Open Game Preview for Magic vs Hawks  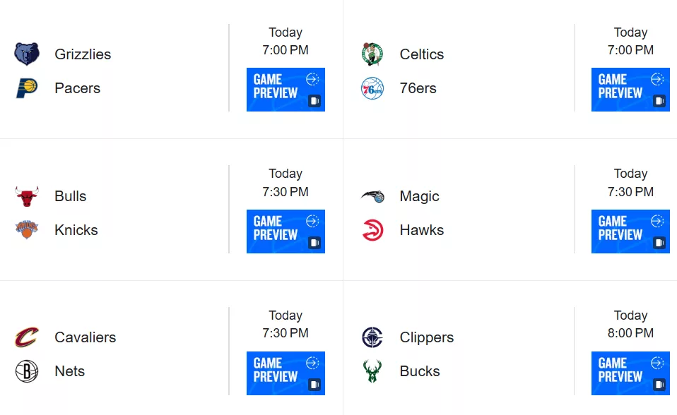pyautogui.click(x=630, y=231)
